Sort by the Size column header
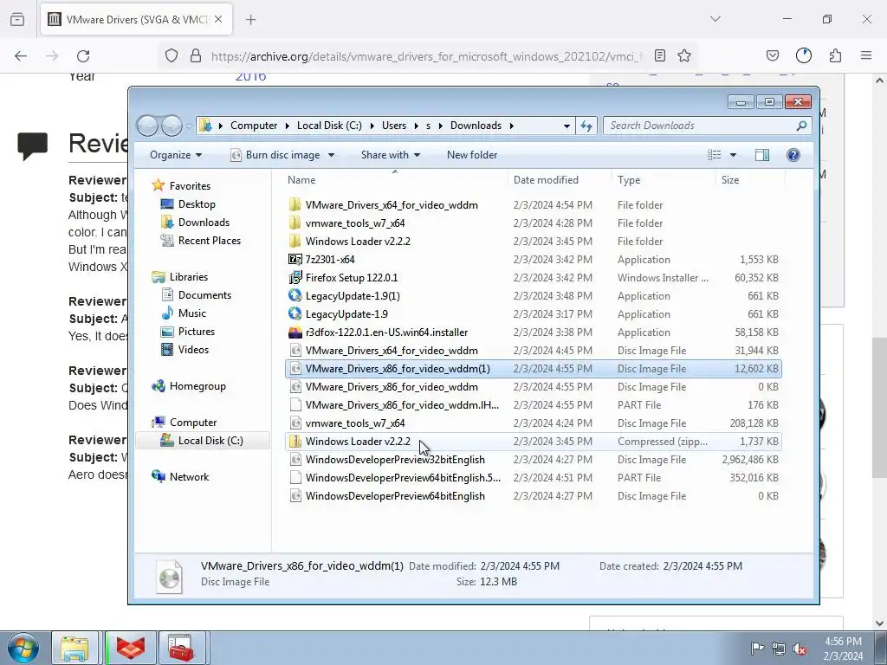Viewport: 887px width, 665px height. (x=750, y=180)
